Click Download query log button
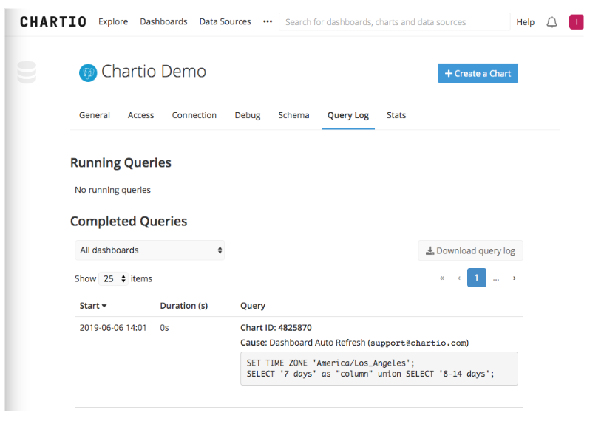The width and height of the screenshot is (604, 421). tap(470, 250)
